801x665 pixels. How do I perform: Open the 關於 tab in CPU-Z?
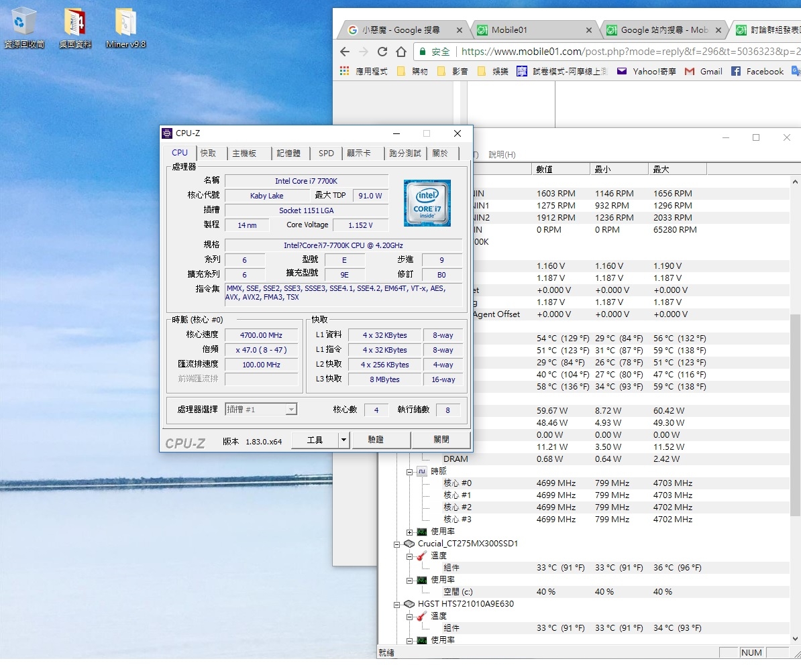pos(440,153)
